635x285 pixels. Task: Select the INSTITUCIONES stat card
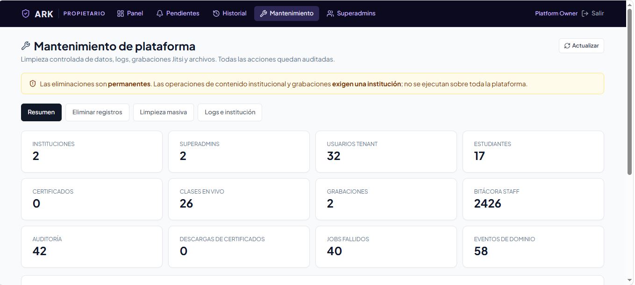pos(92,152)
